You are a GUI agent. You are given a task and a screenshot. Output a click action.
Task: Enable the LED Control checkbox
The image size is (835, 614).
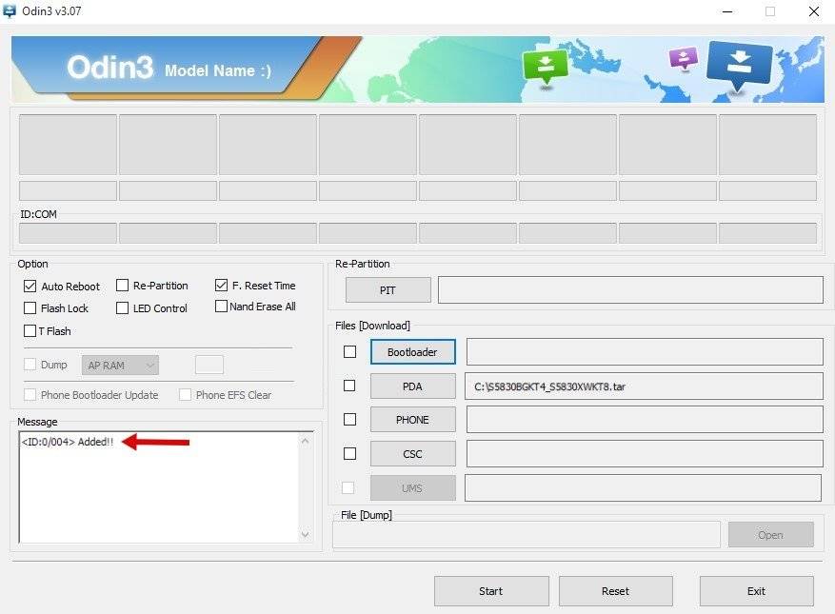click(122, 307)
